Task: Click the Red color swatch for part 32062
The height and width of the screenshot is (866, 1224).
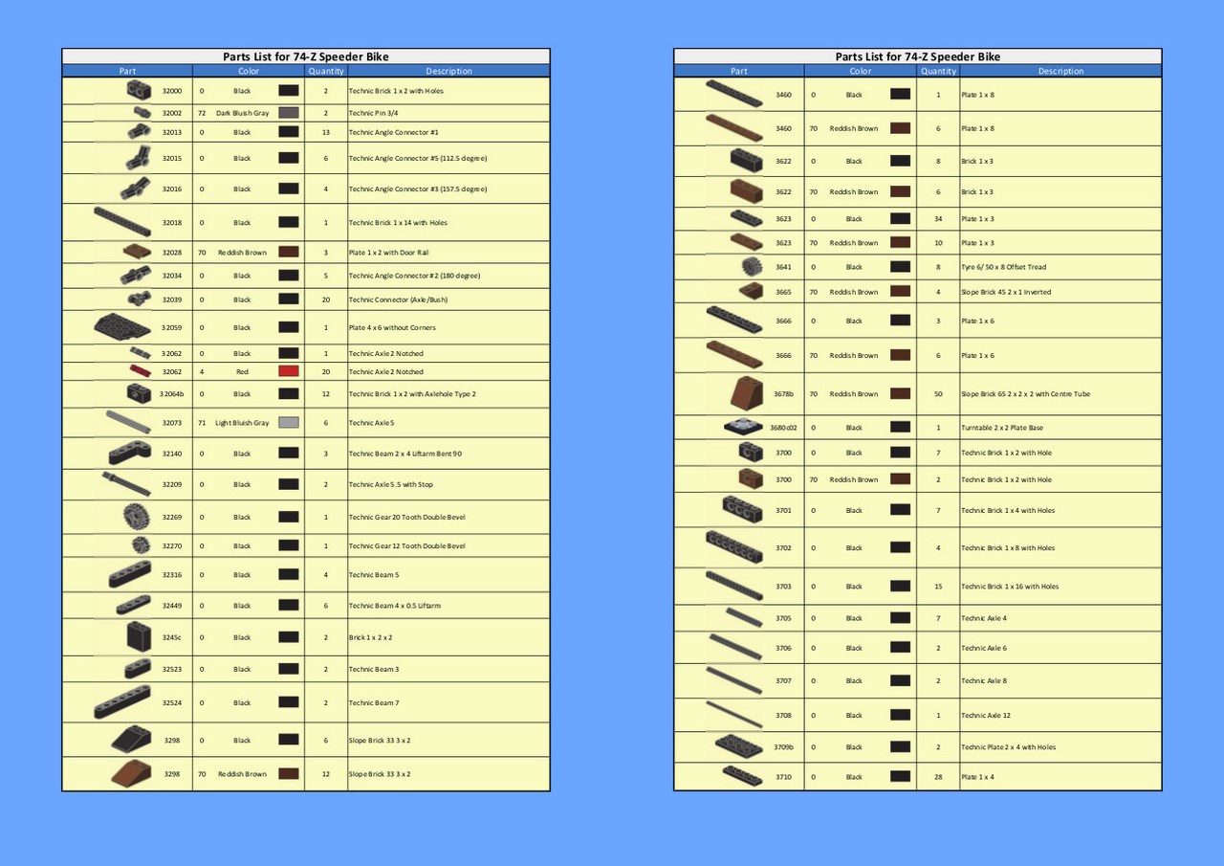Action: point(289,371)
